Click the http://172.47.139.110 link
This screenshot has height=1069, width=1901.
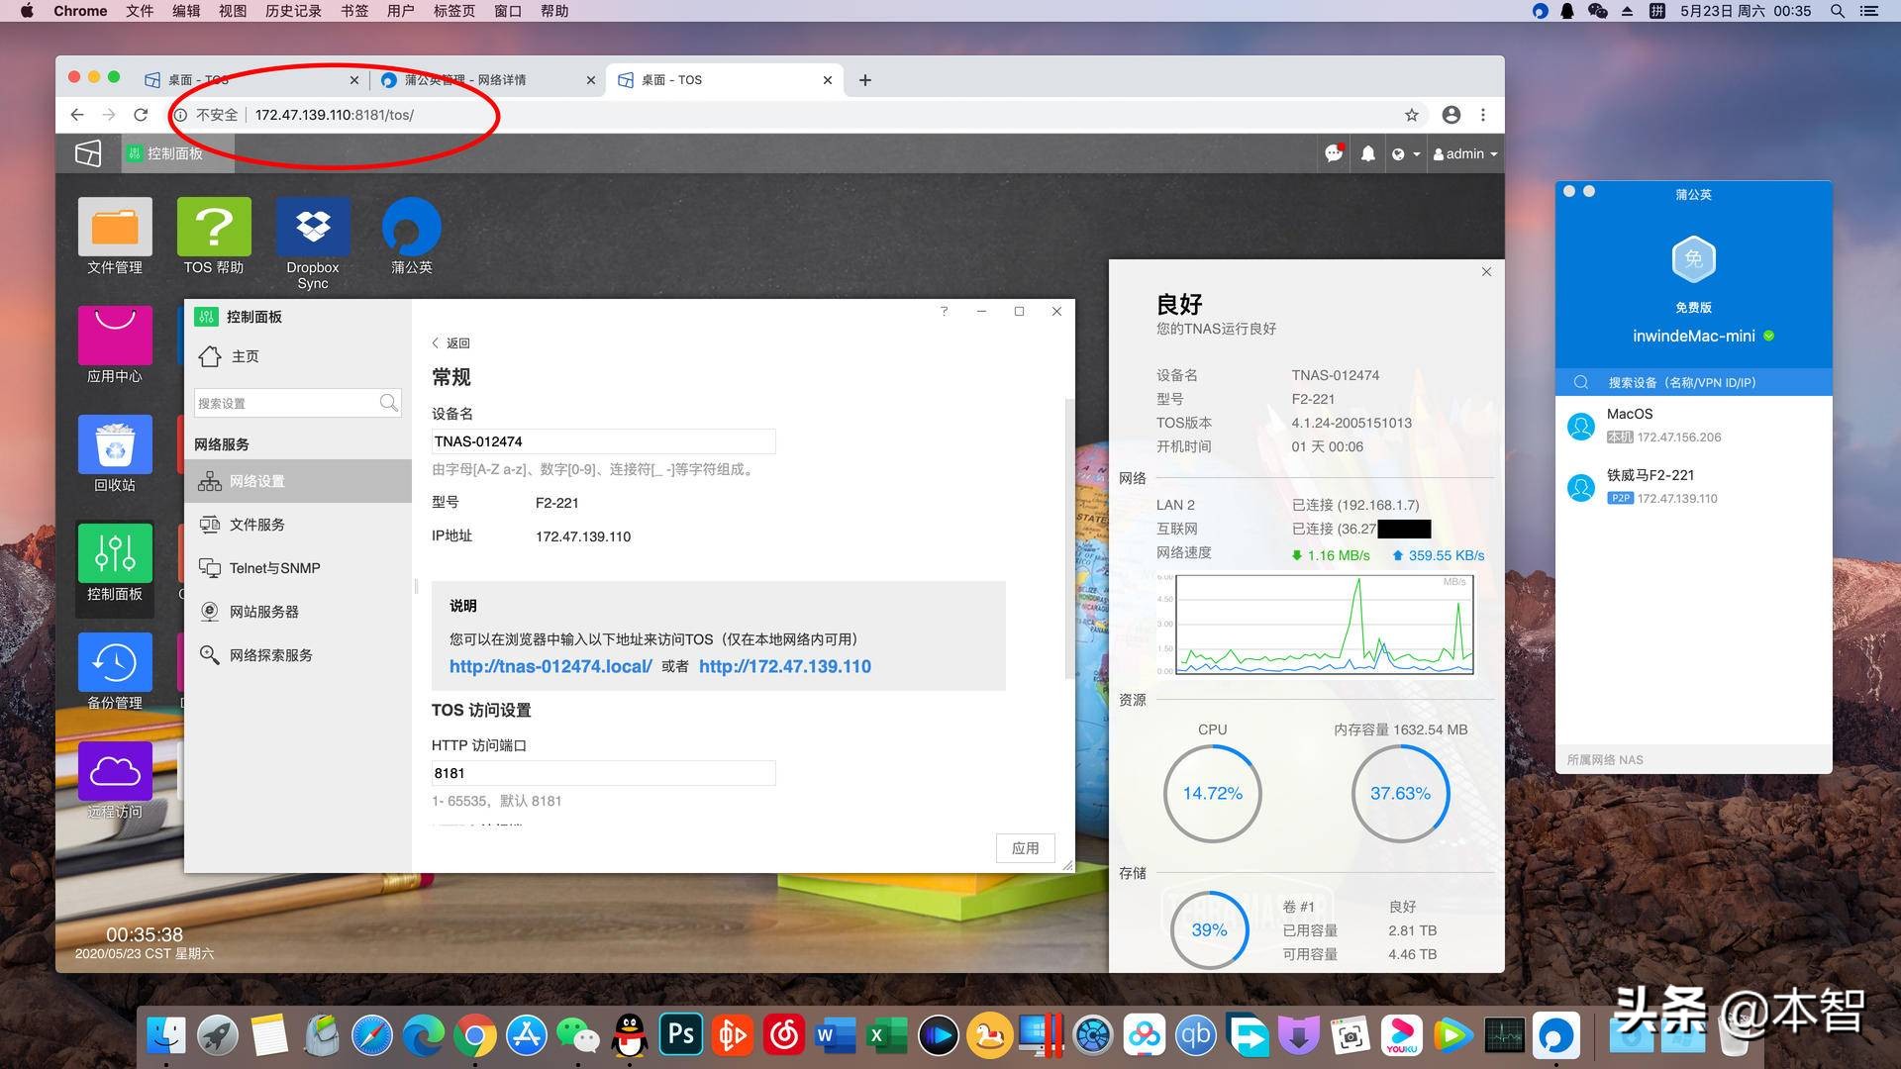pos(785,666)
